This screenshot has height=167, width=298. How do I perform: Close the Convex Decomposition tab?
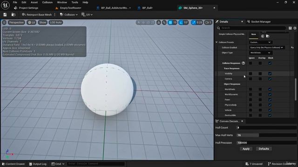point(242,121)
